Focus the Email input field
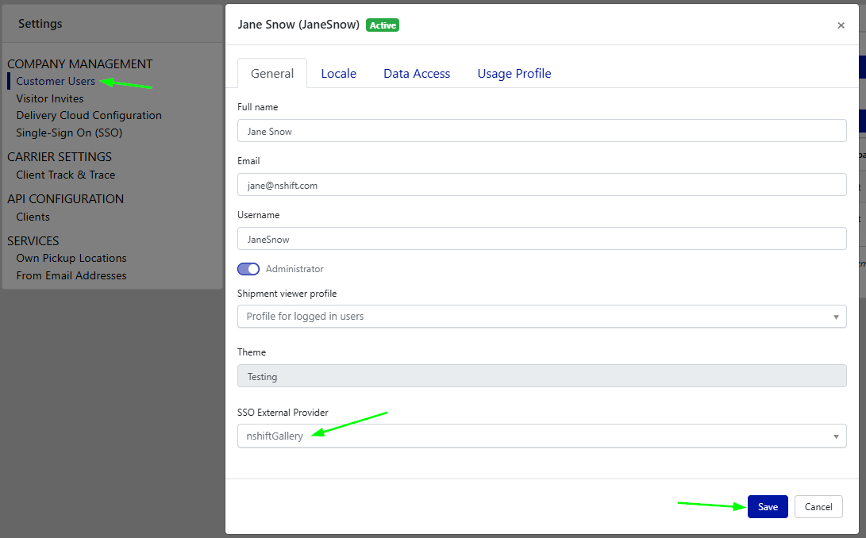Screen dimensions: 866x538 tap(541, 185)
